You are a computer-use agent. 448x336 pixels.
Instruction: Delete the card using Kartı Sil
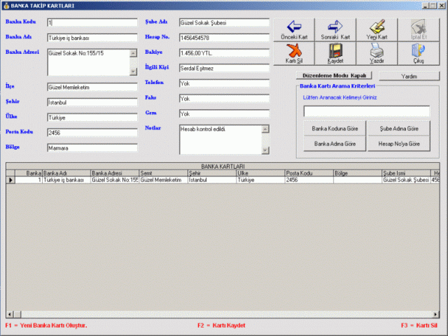293,53
